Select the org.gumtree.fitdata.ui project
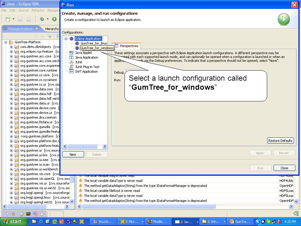 click(x=36, y=122)
